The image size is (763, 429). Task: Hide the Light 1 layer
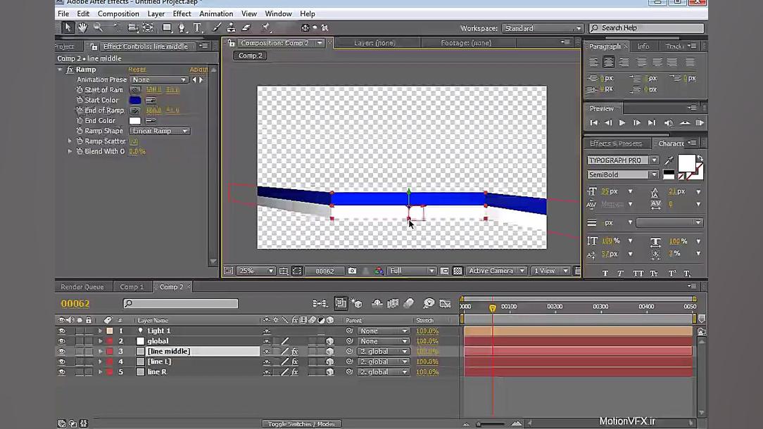tap(61, 331)
